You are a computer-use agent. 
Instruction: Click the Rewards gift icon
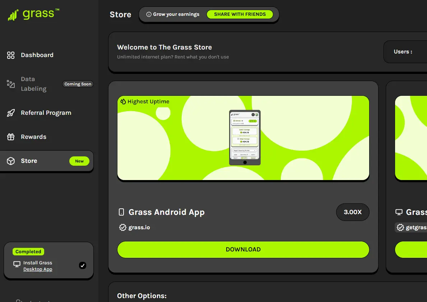pos(11,137)
